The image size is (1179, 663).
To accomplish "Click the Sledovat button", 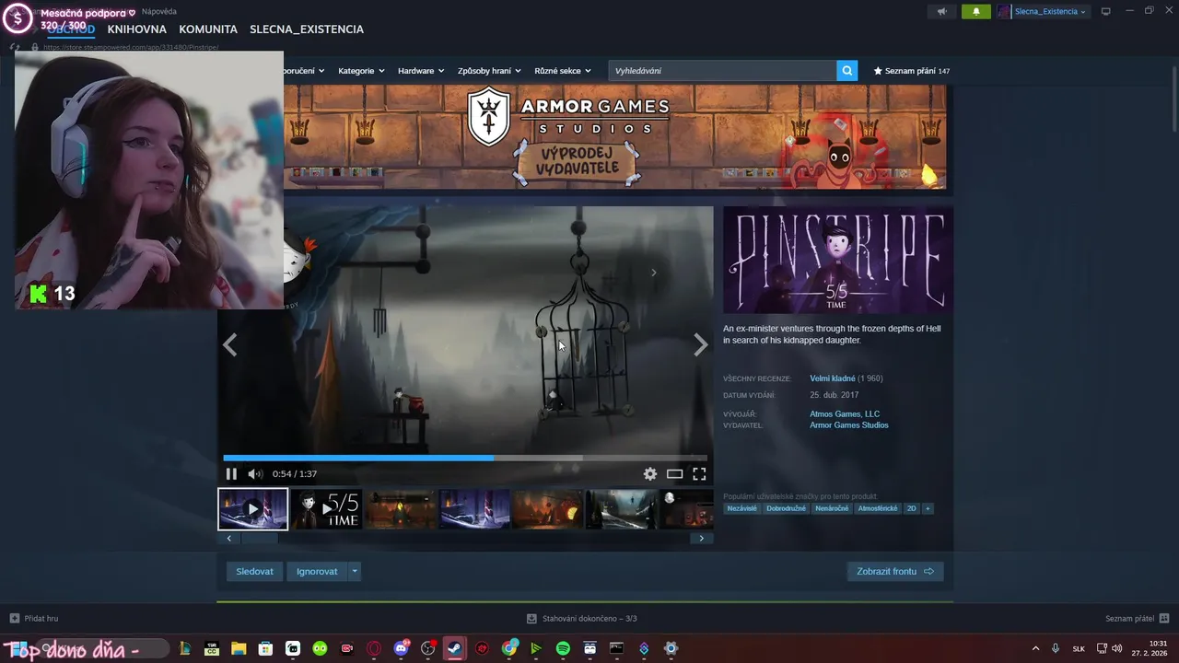I will pyautogui.click(x=254, y=572).
